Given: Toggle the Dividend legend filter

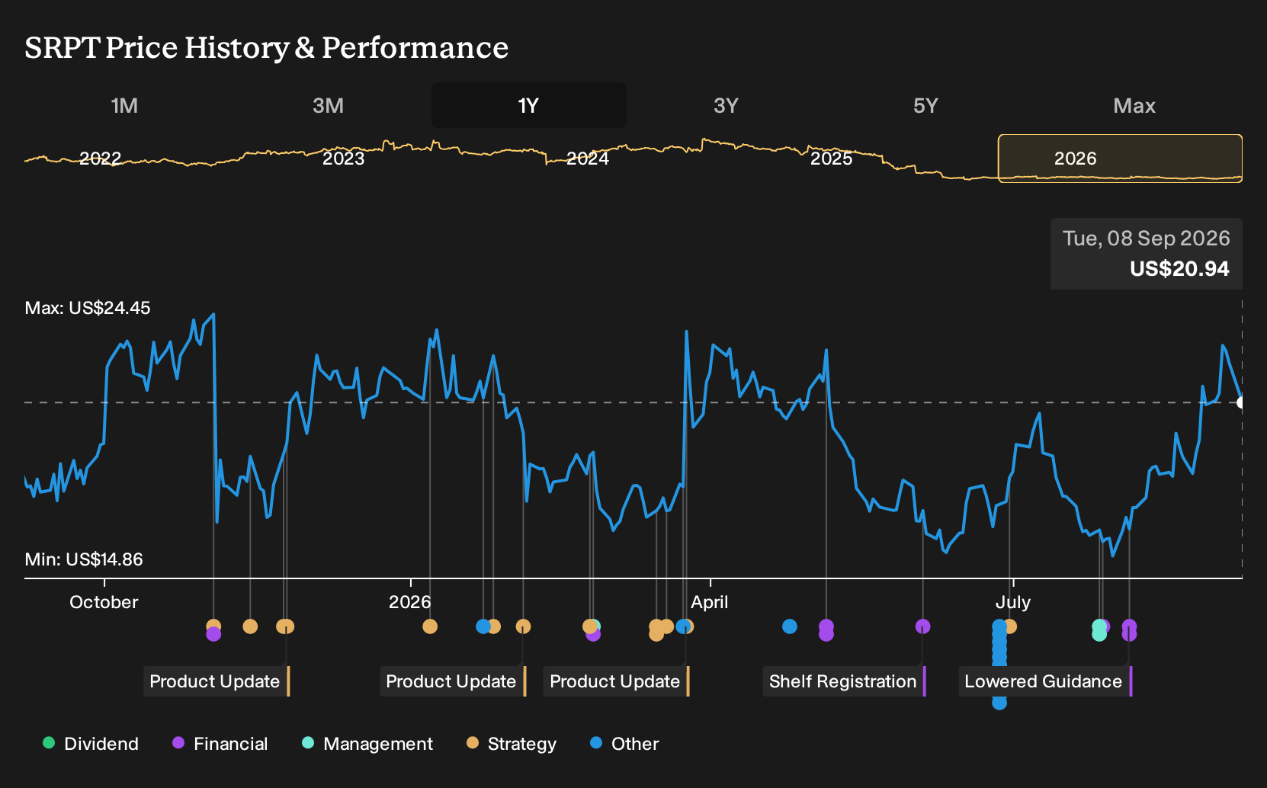Looking at the screenshot, I should pos(91,744).
